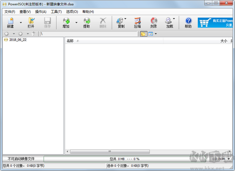Screen dimensions: 235x171
Task: Open the 文件(F) menu
Action: coord(10,12)
